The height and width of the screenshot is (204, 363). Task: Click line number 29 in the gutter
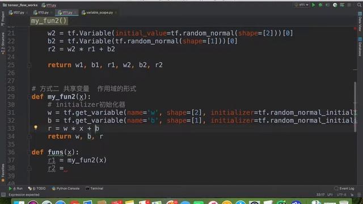11,97
